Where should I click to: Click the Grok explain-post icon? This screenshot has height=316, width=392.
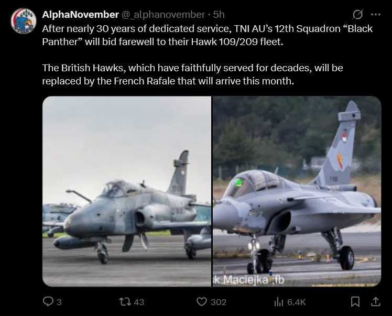[358, 14]
